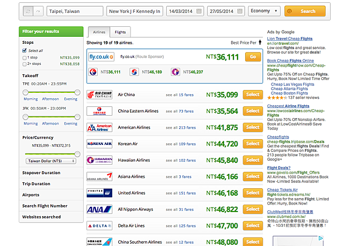351x246 pixels.
Task: Open the Lion Travel Cheap Flights ad
Action: coord(290,39)
